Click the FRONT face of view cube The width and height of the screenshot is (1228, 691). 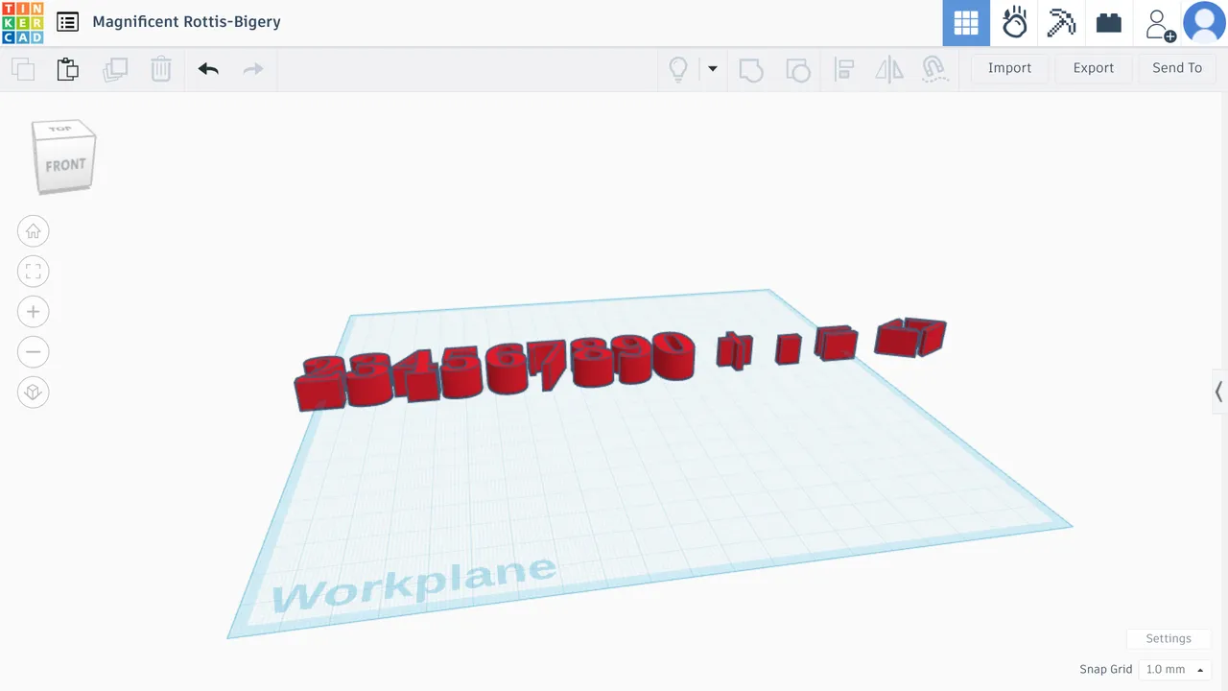coord(65,166)
